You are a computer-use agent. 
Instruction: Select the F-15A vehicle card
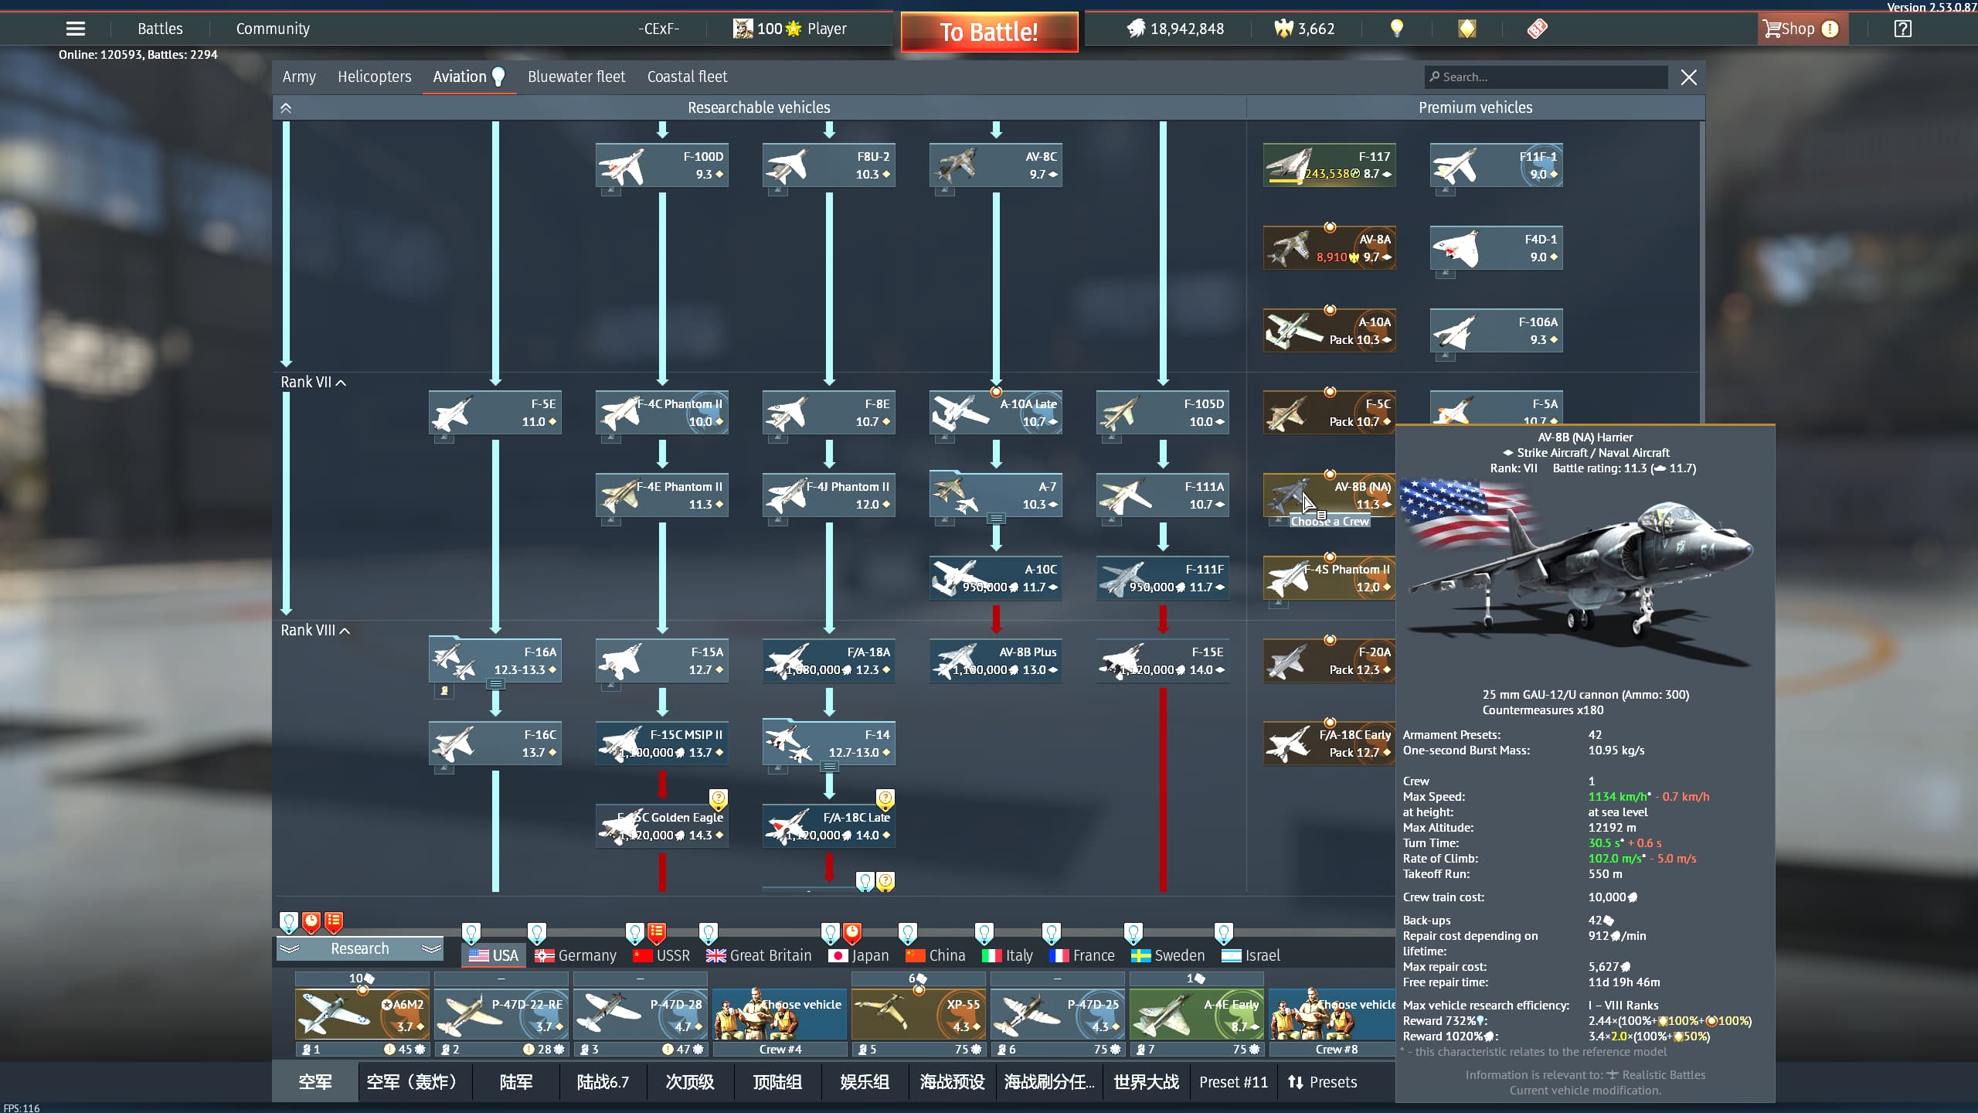click(661, 661)
